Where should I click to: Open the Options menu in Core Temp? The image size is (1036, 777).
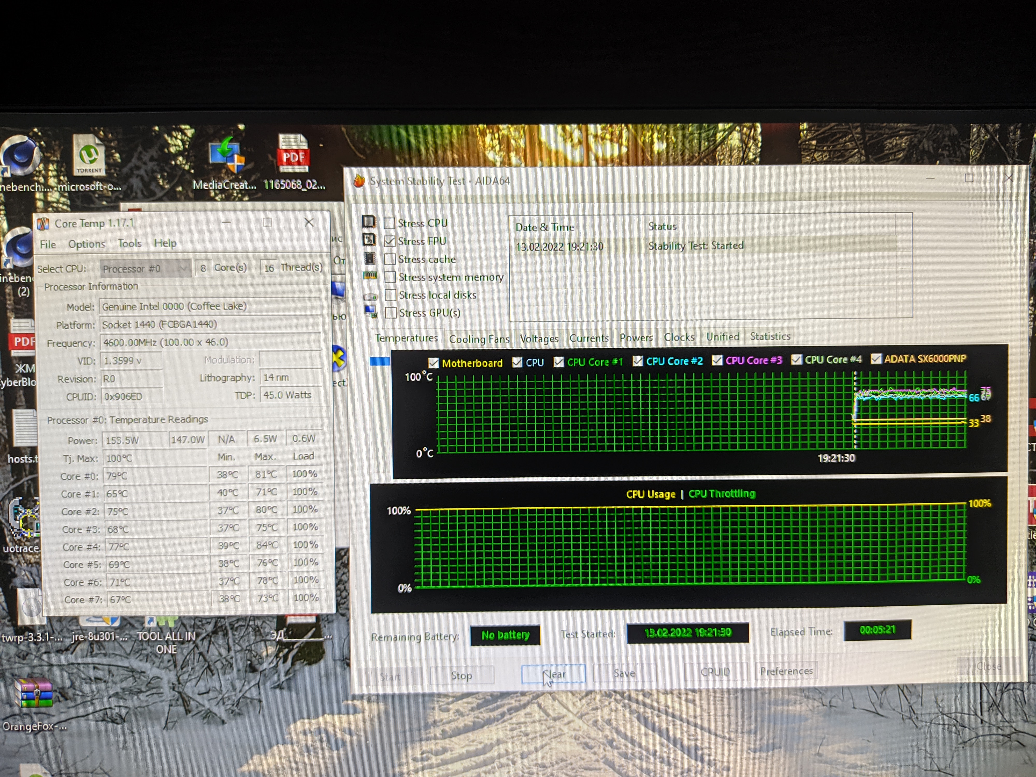click(x=87, y=244)
